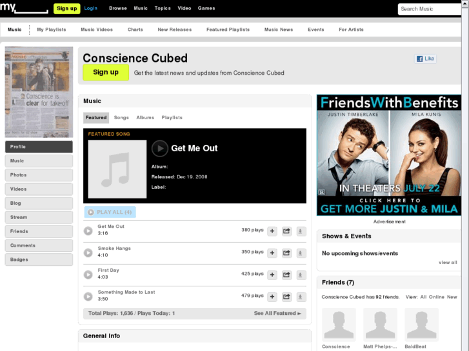Image resolution: width=469 pixels, height=351 pixels.
Task: Click view all under Shows & Events
Action: 448,263
